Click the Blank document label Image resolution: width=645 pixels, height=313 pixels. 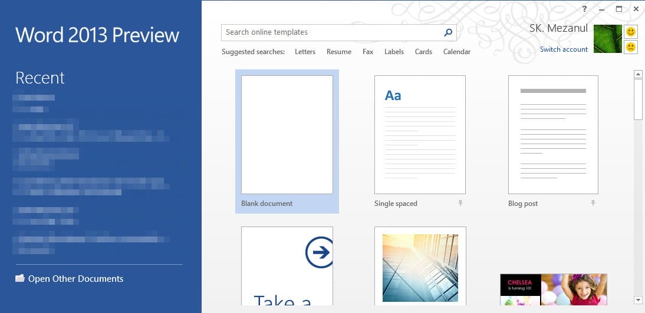pyautogui.click(x=266, y=204)
